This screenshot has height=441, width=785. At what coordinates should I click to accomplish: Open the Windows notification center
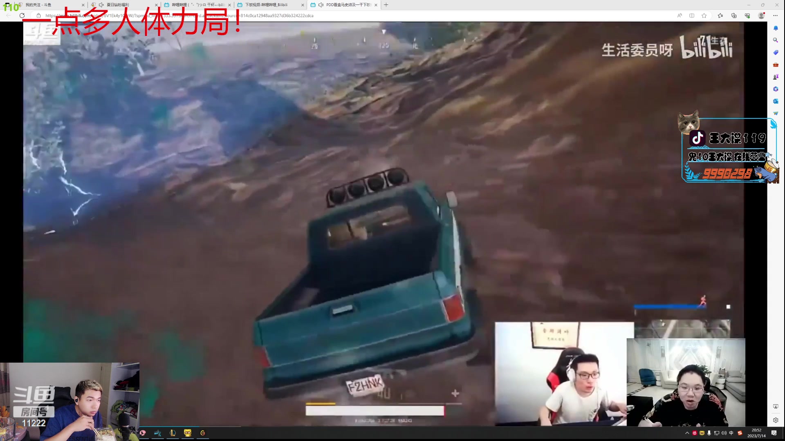(774, 433)
